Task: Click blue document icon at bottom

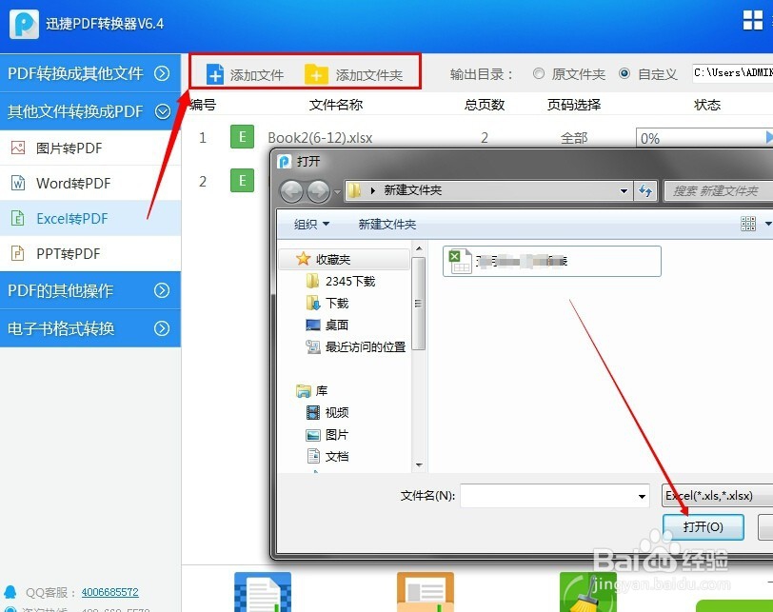Action: [263, 592]
